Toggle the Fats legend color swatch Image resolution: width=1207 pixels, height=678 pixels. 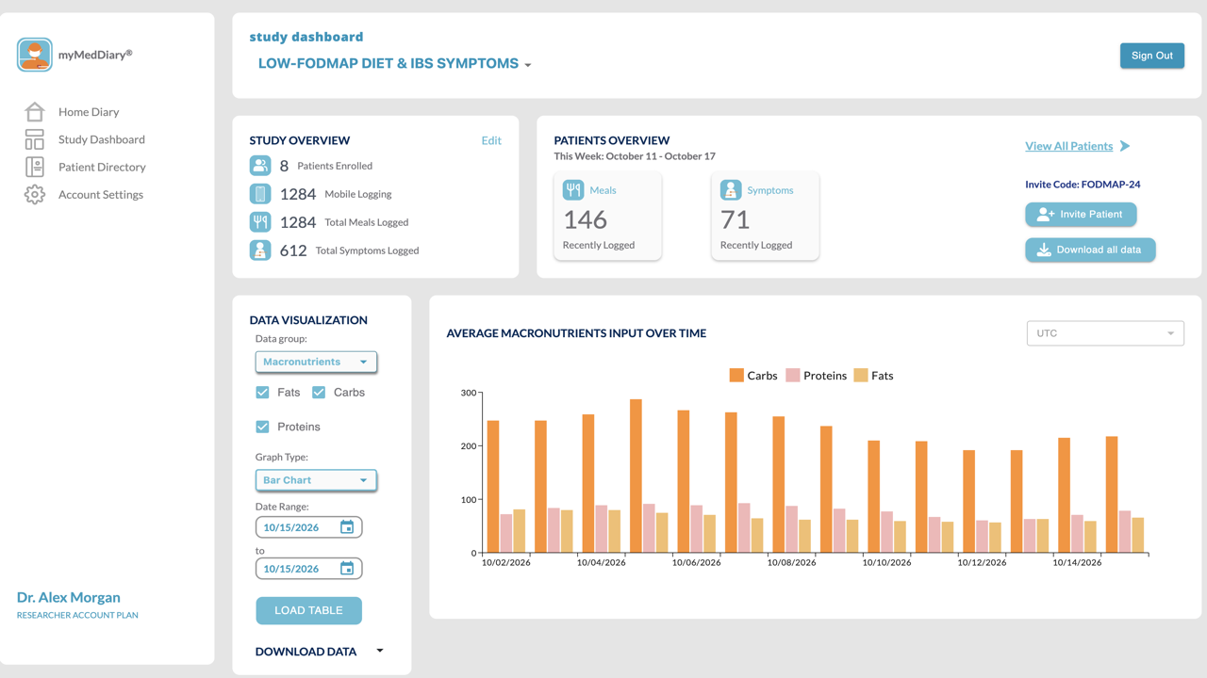pos(861,375)
